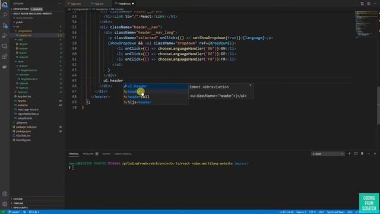380x214 pixels.
Task: Click the synchronize changes cloud icon
Action: pyautogui.click(x=24, y=212)
